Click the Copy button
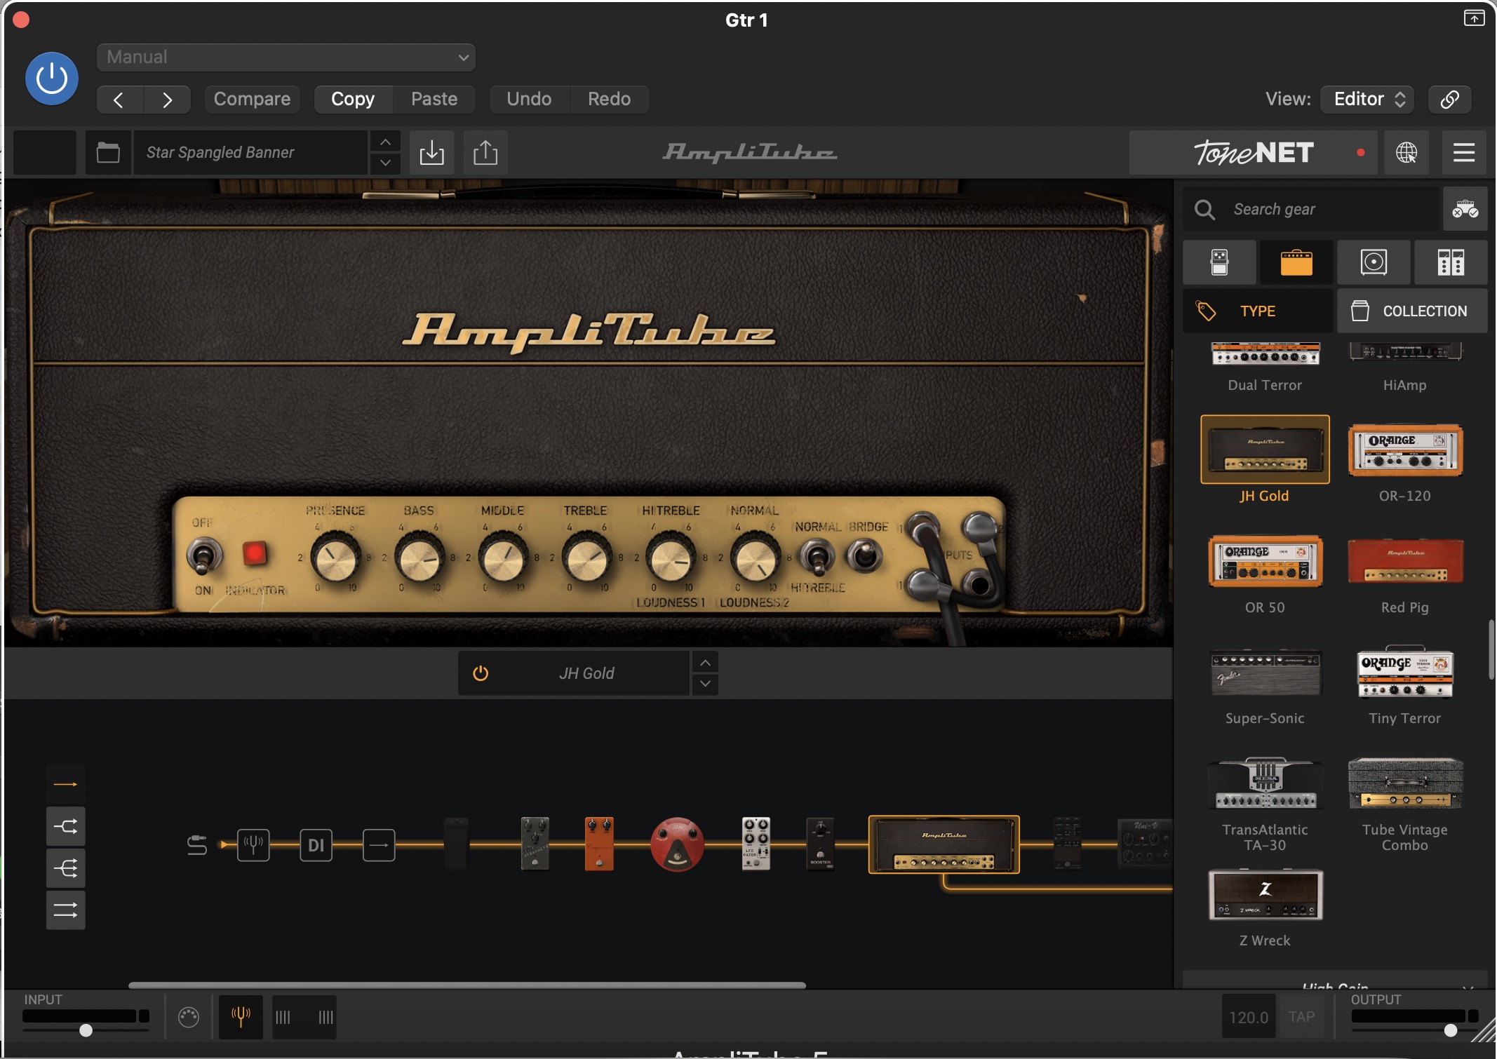The image size is (1497, 1059). coord(353,99)
